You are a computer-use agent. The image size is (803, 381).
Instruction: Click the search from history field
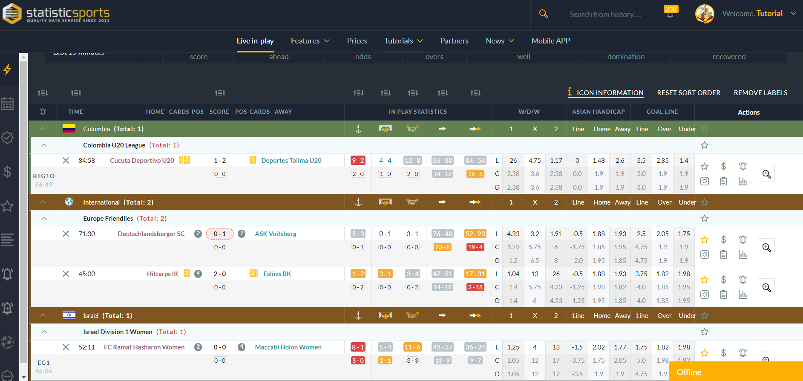tap(605, 14)
